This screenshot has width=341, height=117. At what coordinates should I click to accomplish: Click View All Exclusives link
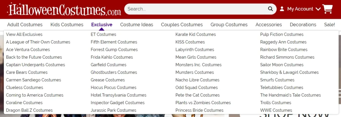(x=24, y=34)
